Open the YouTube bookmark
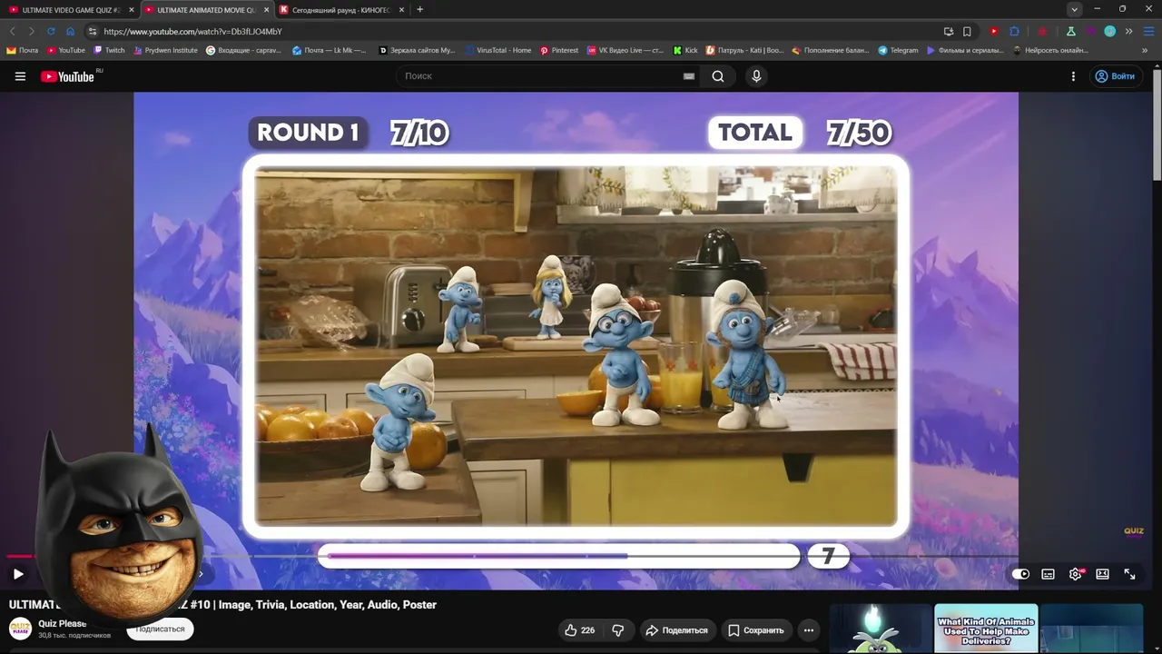Viewport: 1162px width, 654px height. pyautogui.click(x=66, y=51)
